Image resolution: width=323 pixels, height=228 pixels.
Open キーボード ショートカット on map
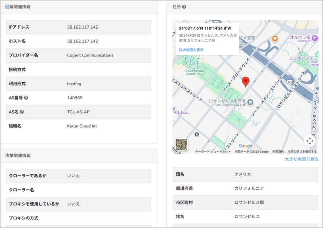point(213,152)
